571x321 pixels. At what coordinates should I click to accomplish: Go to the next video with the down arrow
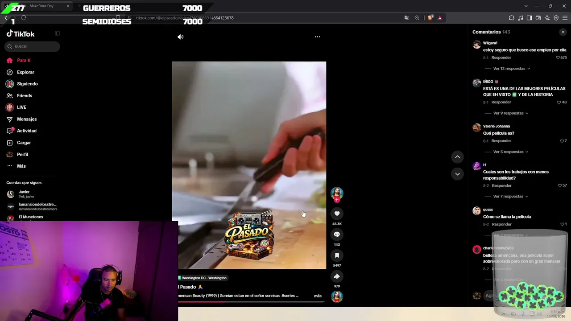pos(457,174)
